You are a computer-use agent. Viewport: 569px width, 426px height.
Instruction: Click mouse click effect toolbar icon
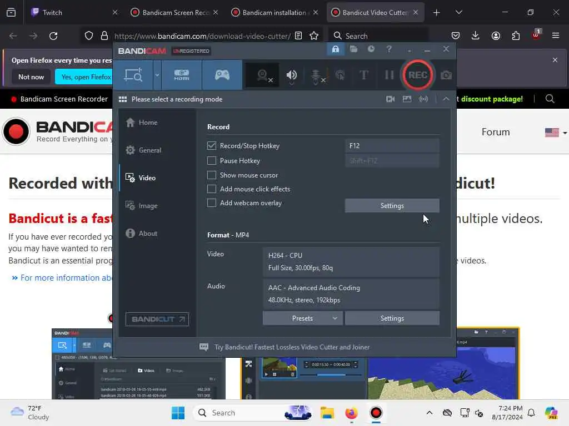point(340,75)
